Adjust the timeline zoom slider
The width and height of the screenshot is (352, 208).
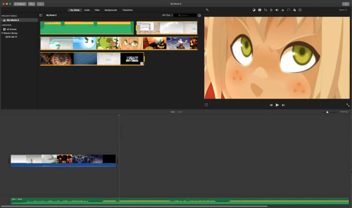327,112
